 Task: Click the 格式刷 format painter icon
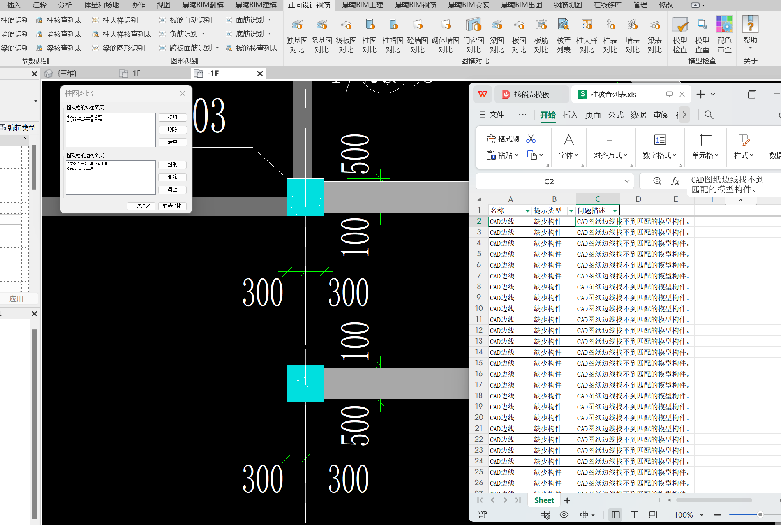coord(491,139)
